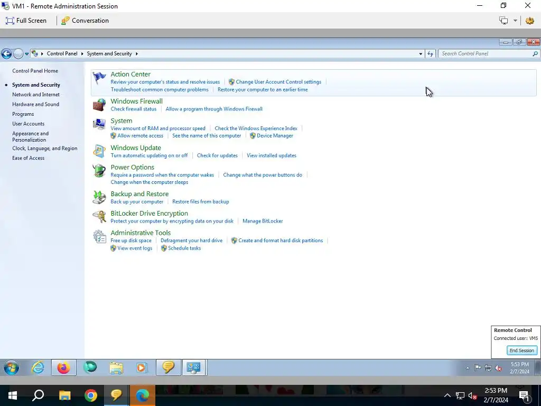Click the Control Panel taskbar button in remote session

[194, 367]
